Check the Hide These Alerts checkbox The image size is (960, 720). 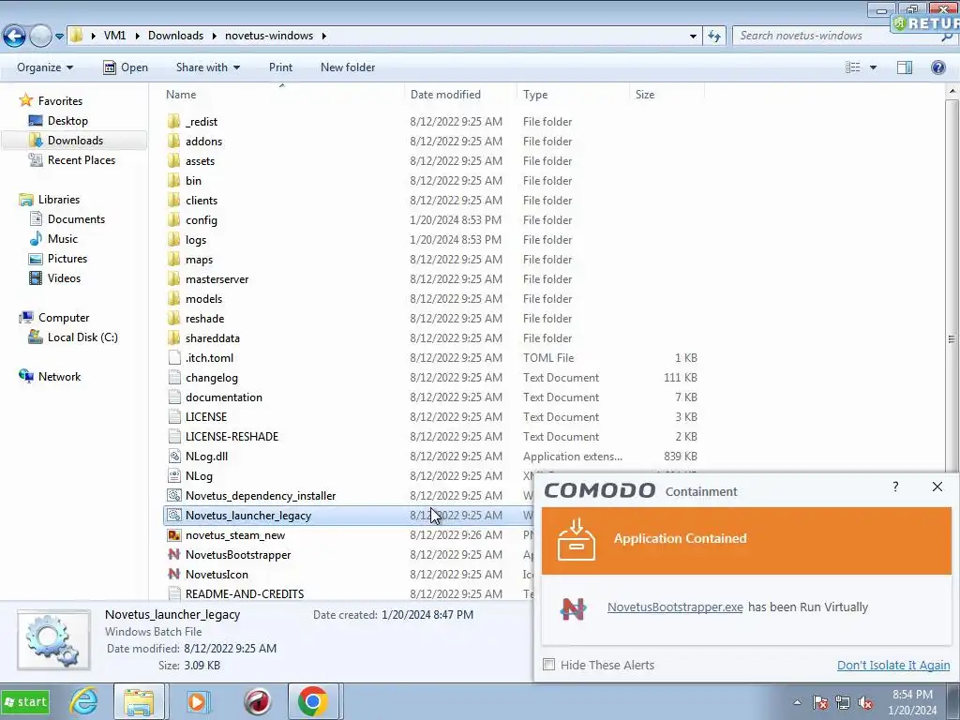pyautogui.click(x=549, y=665)
